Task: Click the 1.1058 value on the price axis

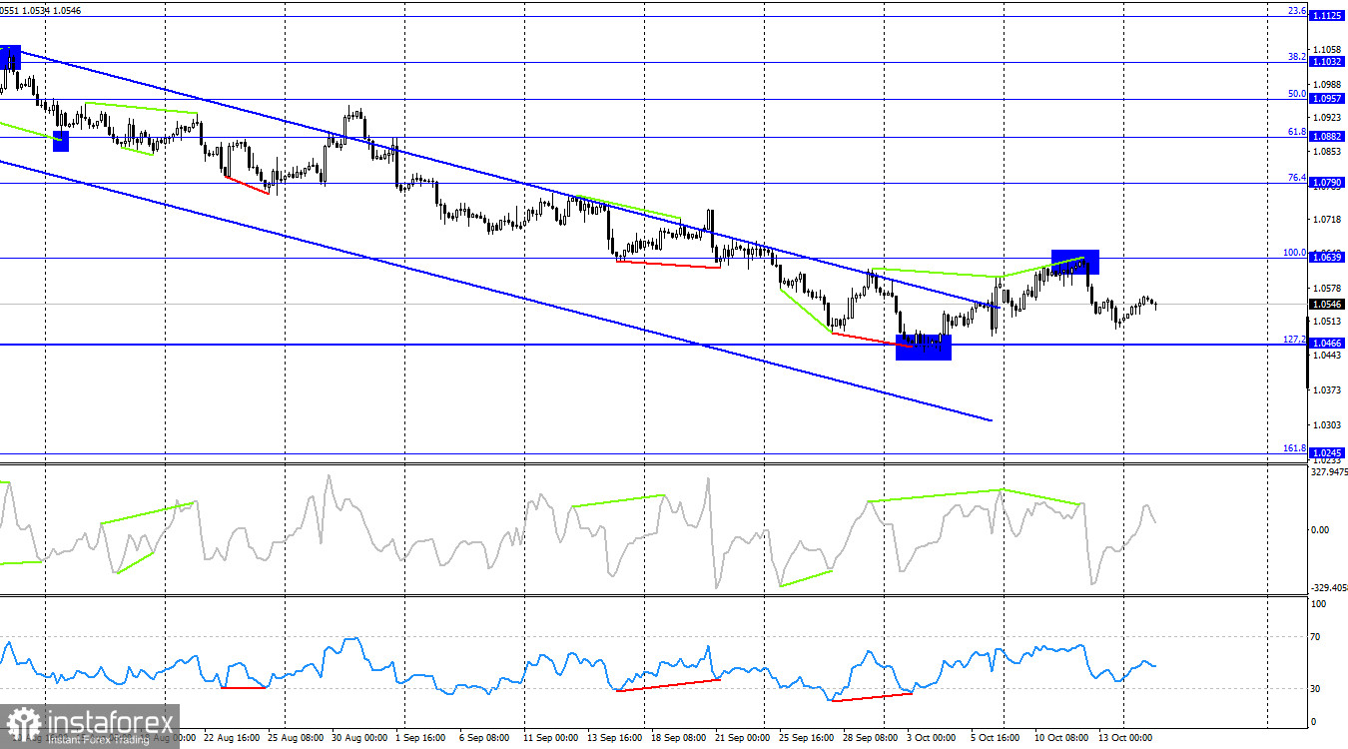Action: pos(1329,50)
